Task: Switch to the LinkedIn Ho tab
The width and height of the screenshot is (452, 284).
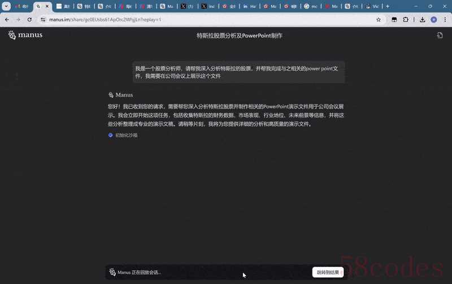Action: [250, 6]
